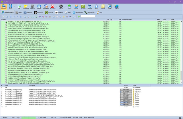The height and width of the screenshot is (119, 183).
Task: Open dropdown arrow next to Shutdown
Action: (x=57, y=7)
